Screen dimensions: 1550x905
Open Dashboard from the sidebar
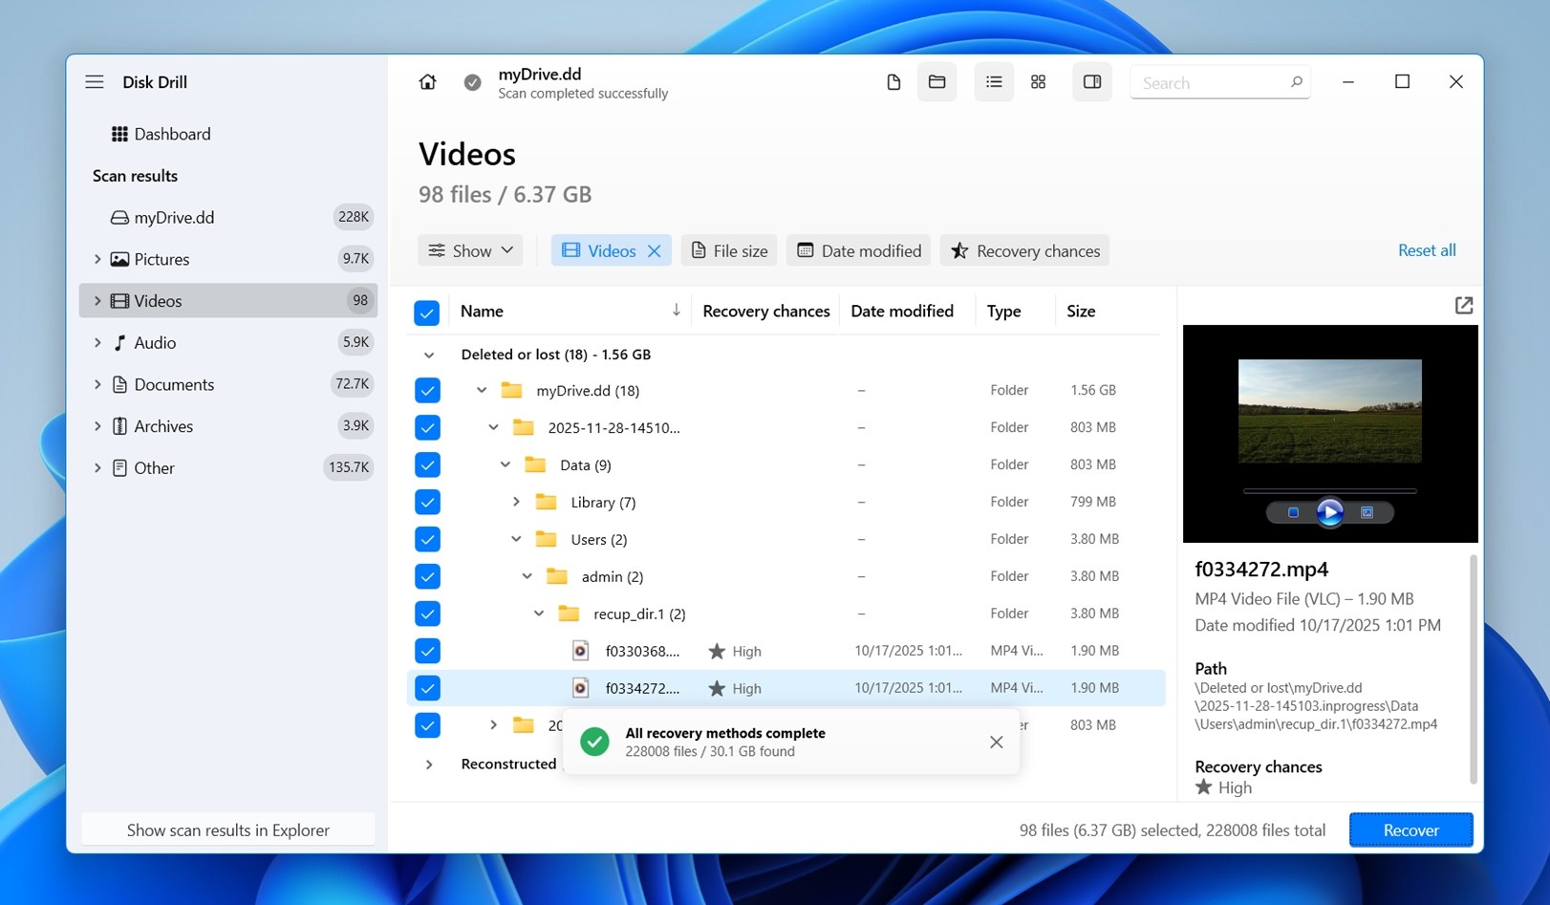(161, 134)
